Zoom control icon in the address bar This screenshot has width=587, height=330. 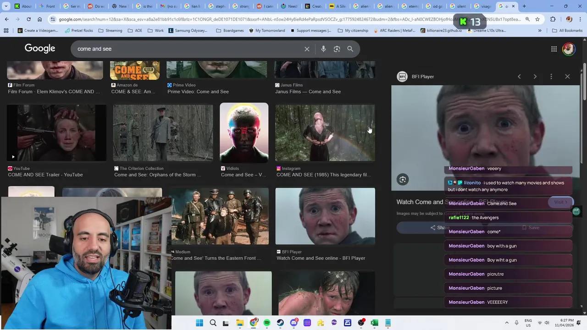point(527,19)
